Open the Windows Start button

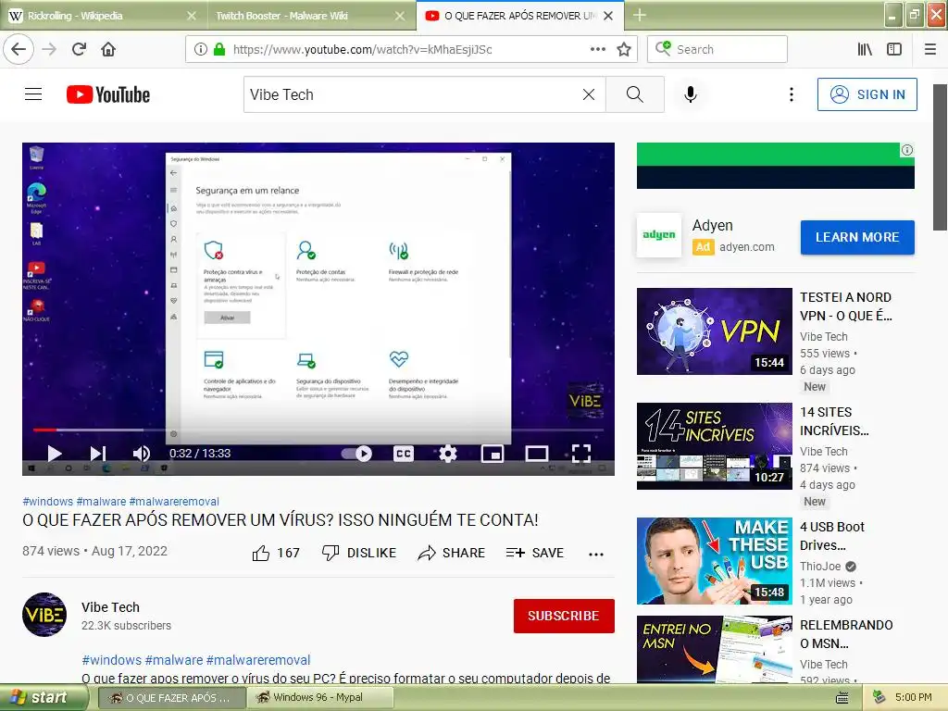[43, 697]
